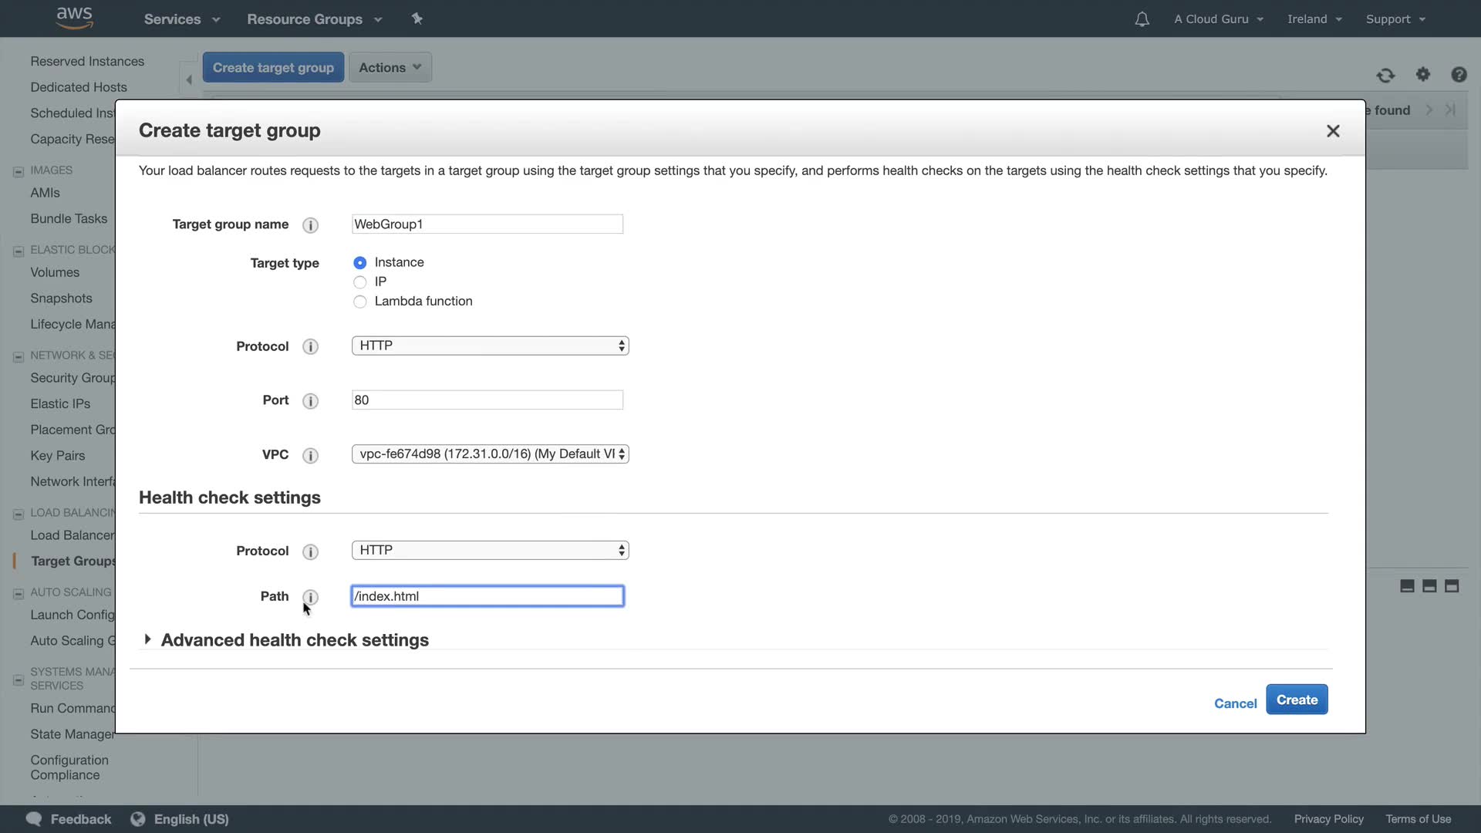Image resolution: width=1481 pixels, height=833 pixels.
Task: Select the IP target type
Action: click(360, 282)
